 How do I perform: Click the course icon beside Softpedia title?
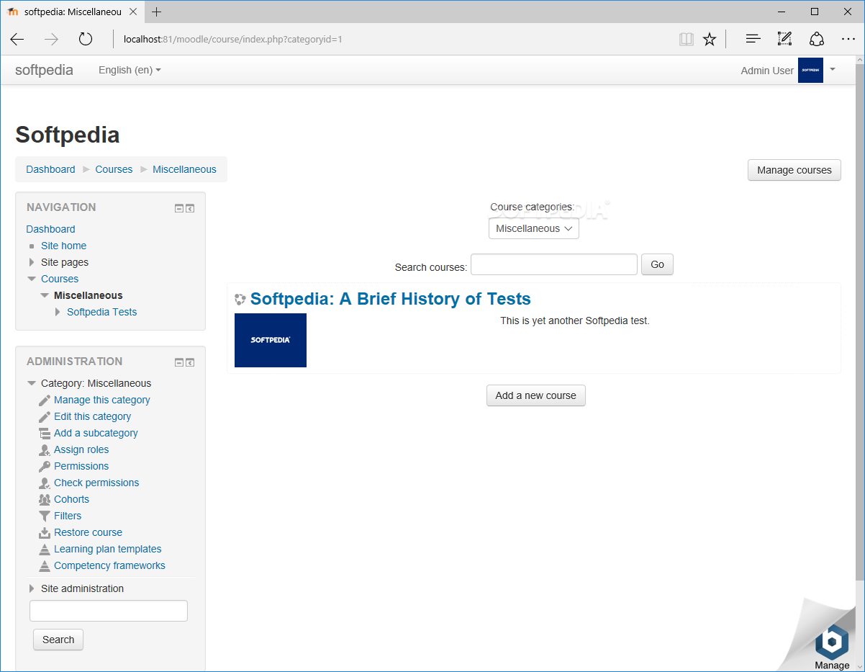(x=240, y=300)
